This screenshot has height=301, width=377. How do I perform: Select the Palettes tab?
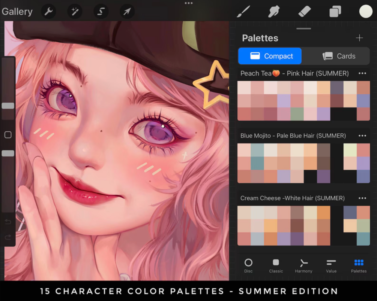359,266
